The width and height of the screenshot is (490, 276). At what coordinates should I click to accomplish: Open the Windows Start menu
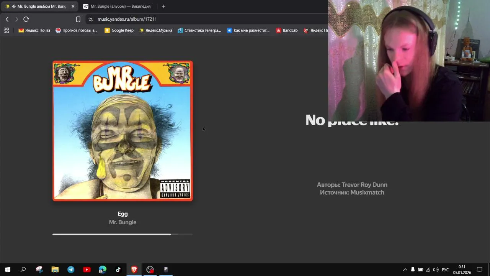click(x=7, y=269)
